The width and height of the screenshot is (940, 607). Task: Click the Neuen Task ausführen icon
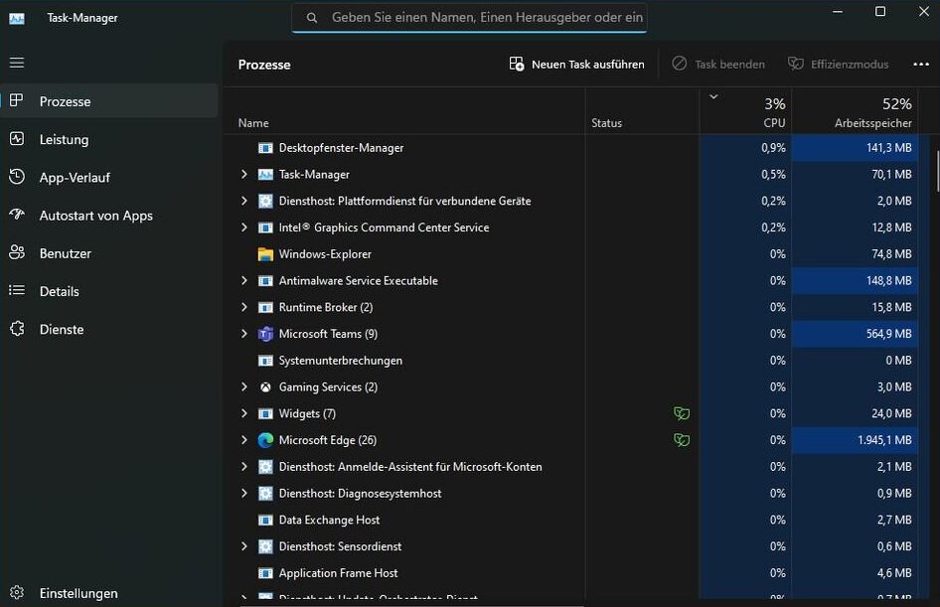[x=516, y=64]
